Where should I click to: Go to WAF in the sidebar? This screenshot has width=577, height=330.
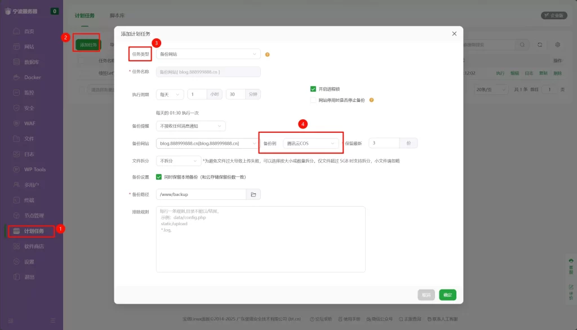29,123
